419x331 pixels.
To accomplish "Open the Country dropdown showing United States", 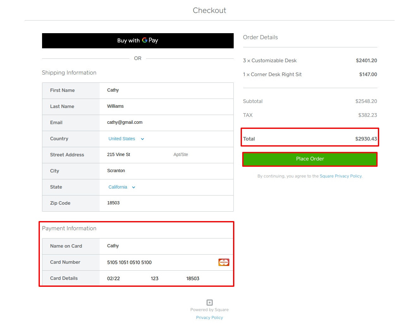I will [x=126, y=139].
